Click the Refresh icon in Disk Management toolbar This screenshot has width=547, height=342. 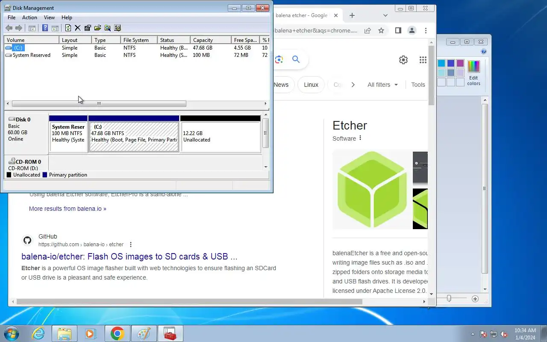pos(68,28)
